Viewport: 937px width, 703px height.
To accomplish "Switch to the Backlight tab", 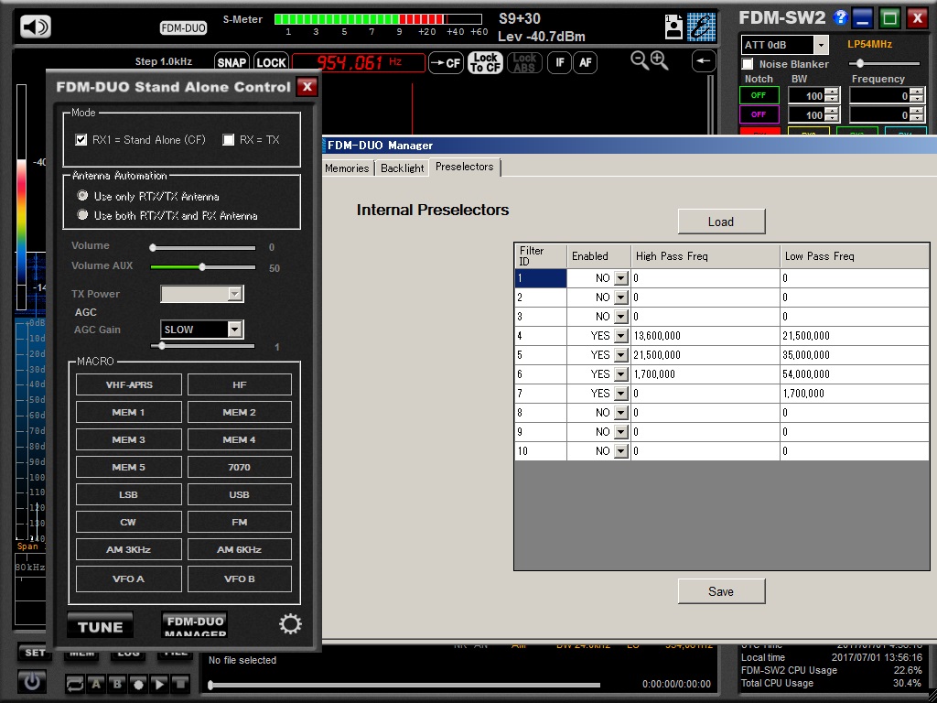I will 403,168.
